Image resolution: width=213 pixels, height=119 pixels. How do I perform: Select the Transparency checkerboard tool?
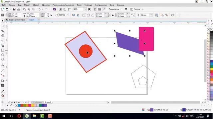tap(3, 85)
